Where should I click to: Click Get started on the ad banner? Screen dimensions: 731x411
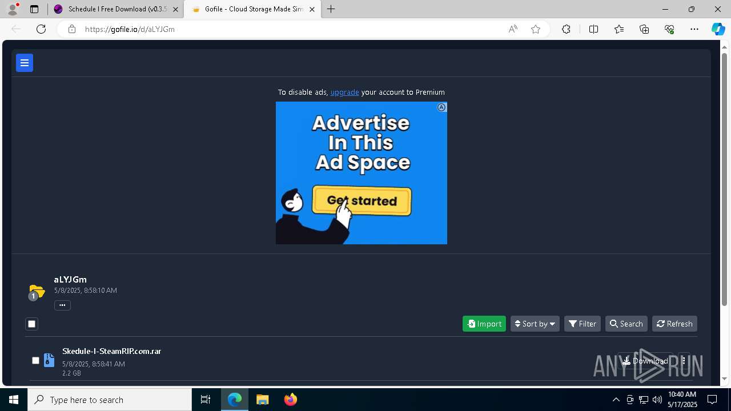(362, 201)
